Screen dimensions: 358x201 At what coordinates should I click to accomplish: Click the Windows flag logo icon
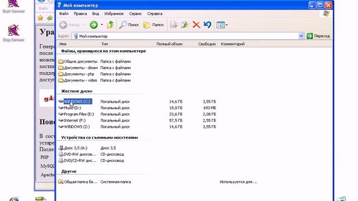pos(326,13)
